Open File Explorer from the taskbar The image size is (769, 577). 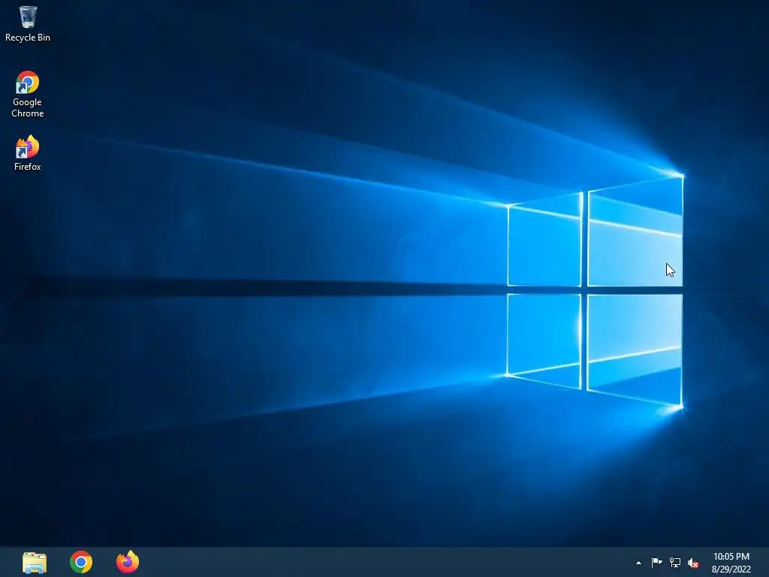pyautogui.click(x=35, y=562)
